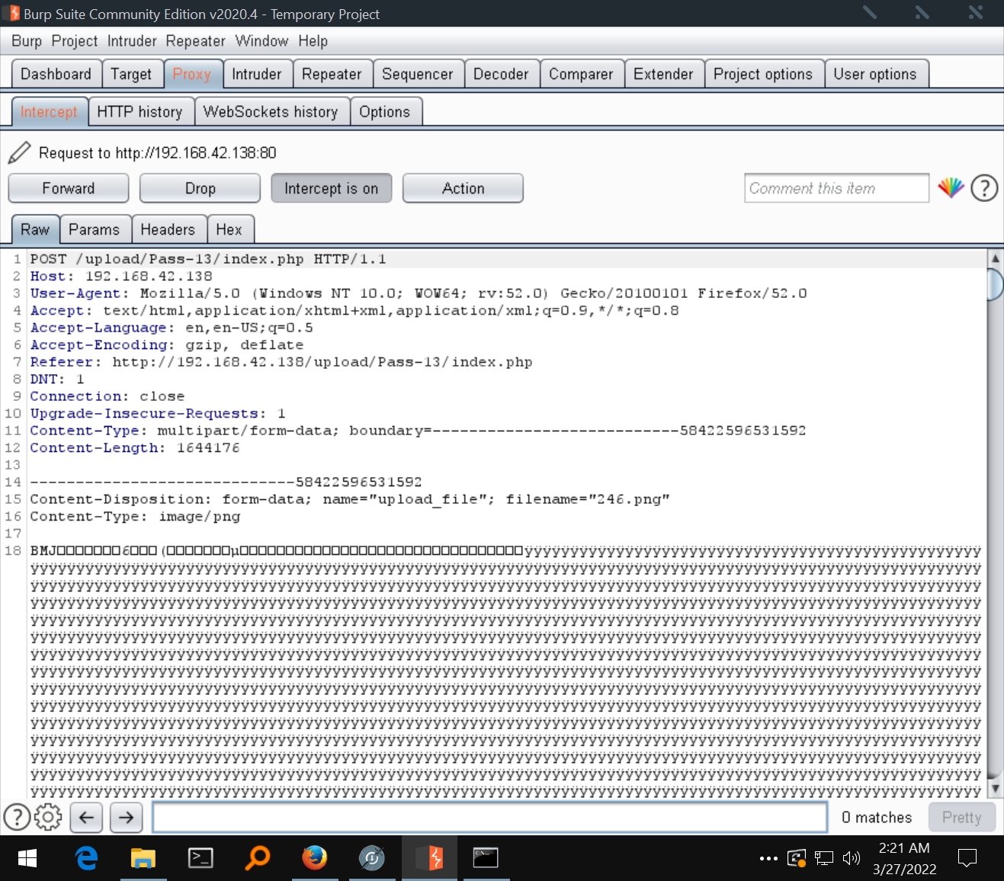Open the Repeater menu
Viewport: 1004px width, 881px height.
pyautogui.click(x=196, y=41)
